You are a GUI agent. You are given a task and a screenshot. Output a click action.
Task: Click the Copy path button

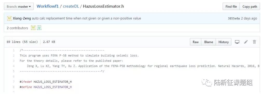coord(250,6)
